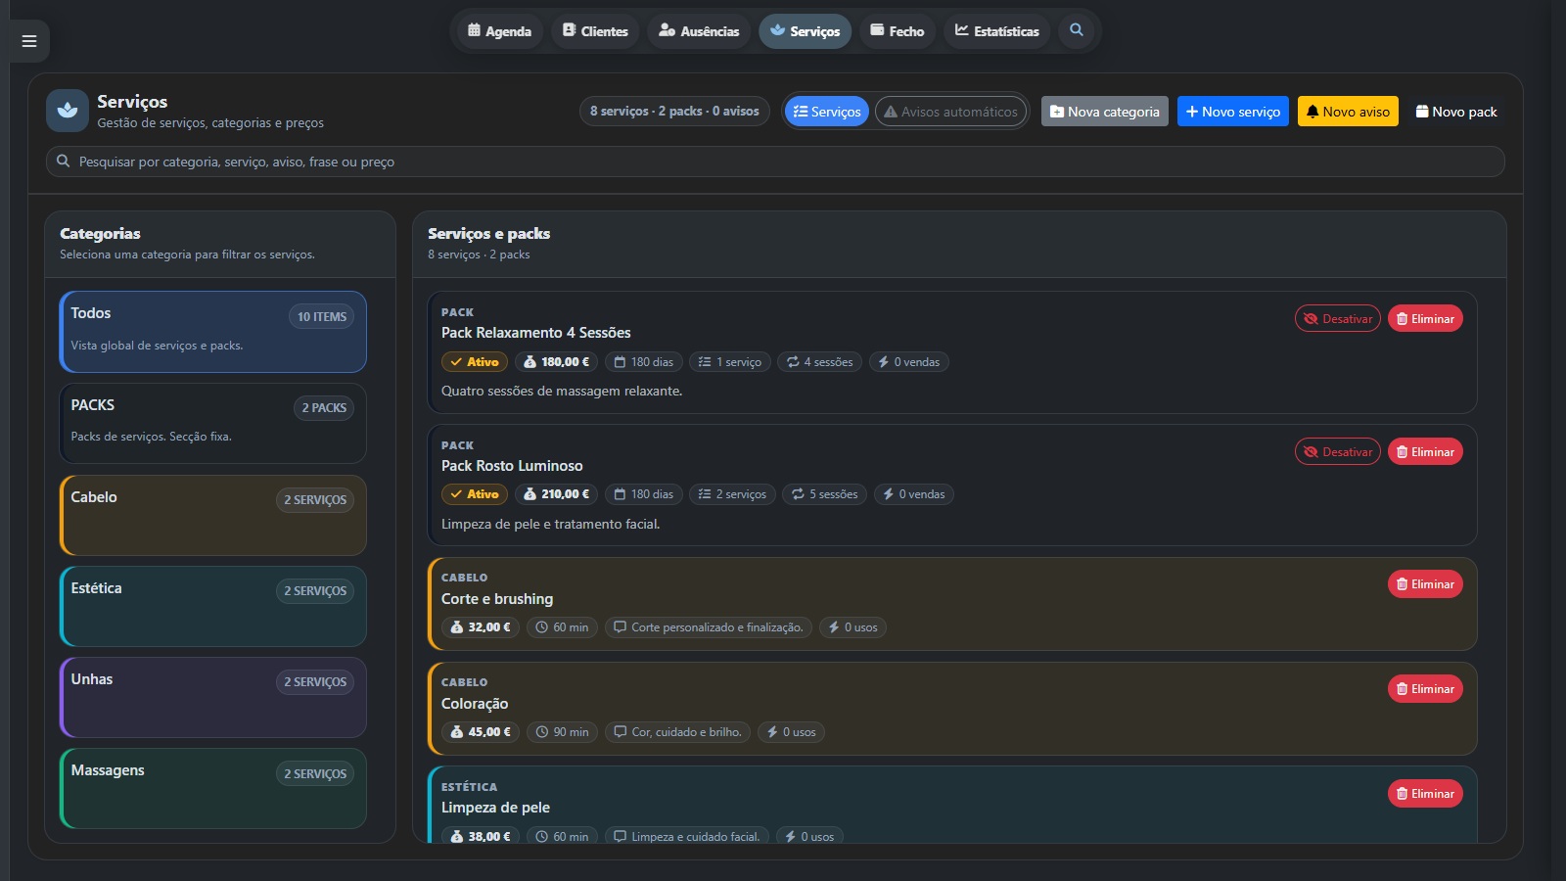The height and width of the screenshot is (881, 1566).
Task: Deactivate Pack Rosto Luminoso
Action: coord(1338,451)
